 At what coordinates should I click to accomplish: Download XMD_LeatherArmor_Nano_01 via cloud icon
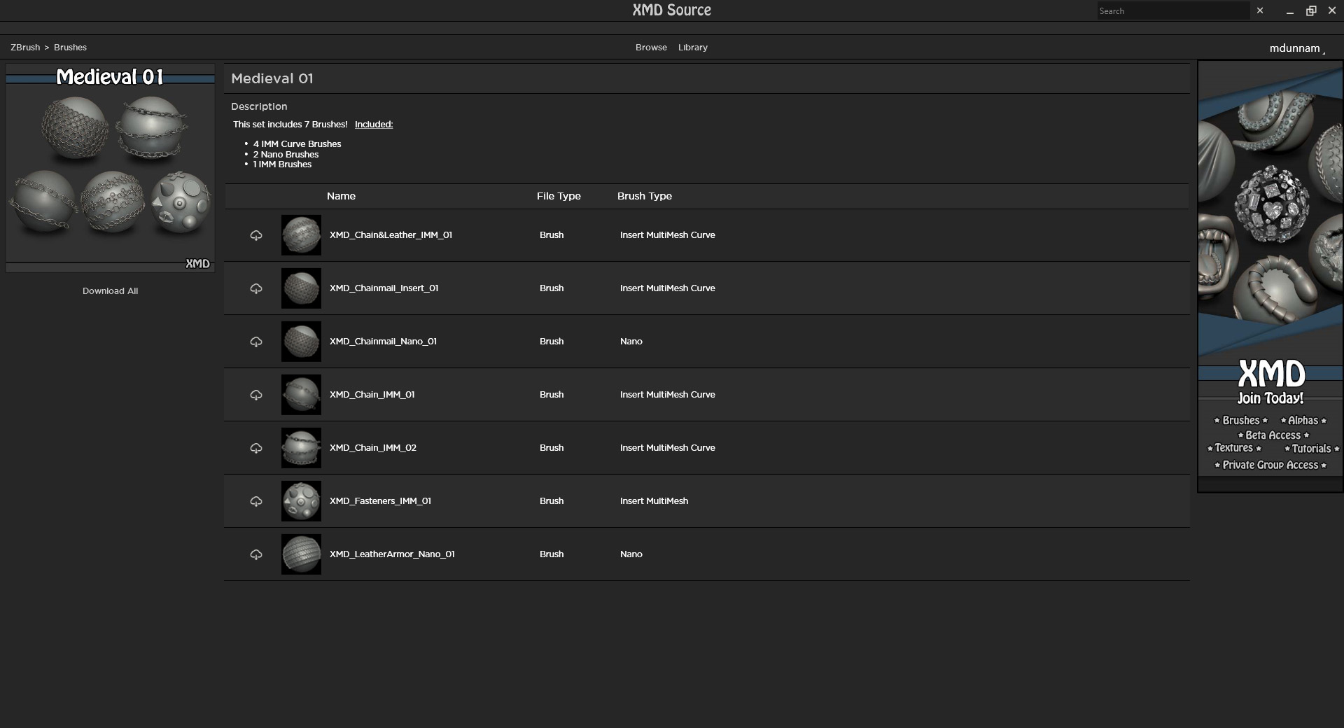(x=256, y=554)
